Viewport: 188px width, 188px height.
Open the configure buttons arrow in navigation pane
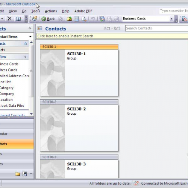(31, 174)
